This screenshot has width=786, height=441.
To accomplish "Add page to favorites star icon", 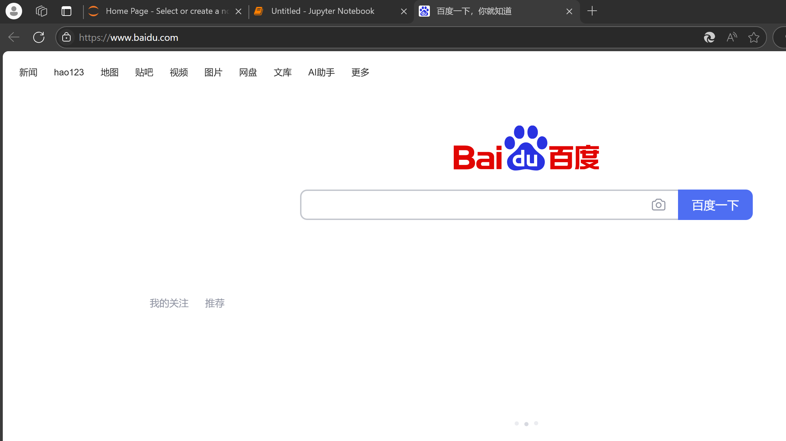I will pos(753,37).
